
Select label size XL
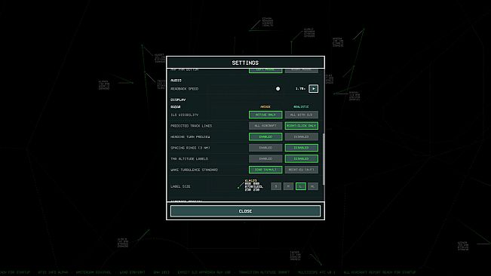point(313,186)
